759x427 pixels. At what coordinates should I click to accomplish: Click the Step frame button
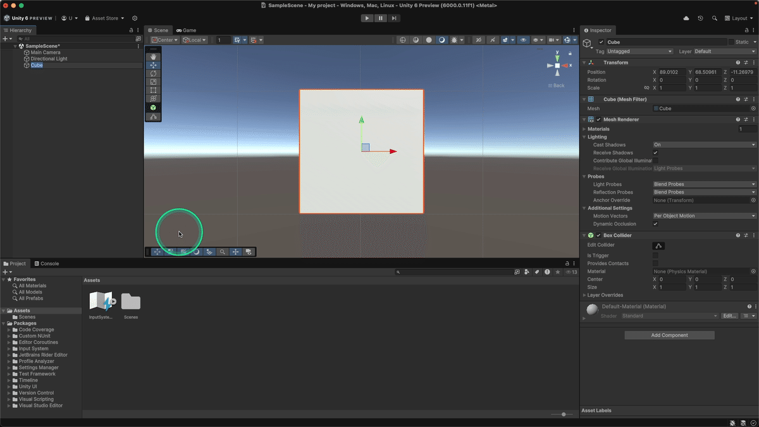point(394,18)
